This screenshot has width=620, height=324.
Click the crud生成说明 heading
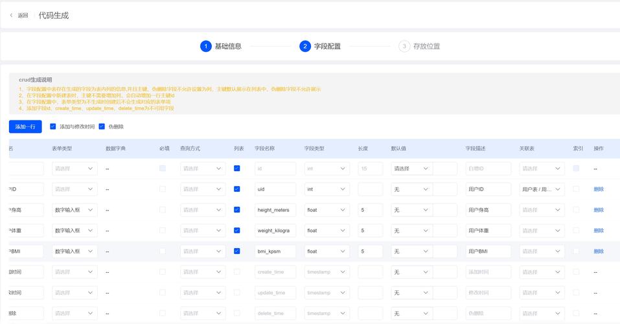pos(35,80)
